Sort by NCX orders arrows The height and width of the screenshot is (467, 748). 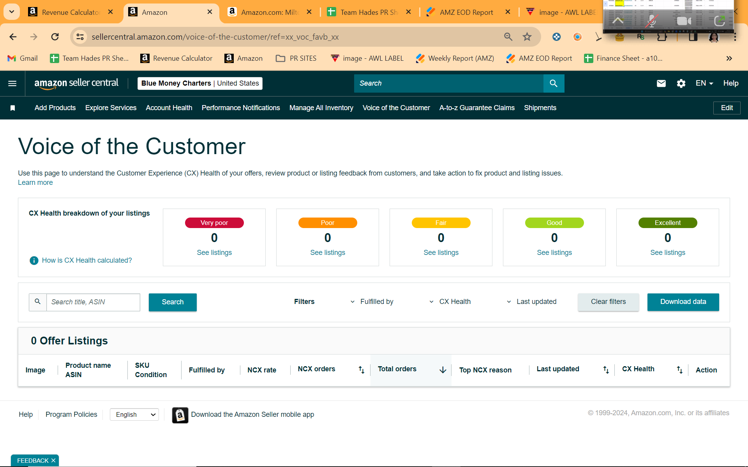click(362, 370)
